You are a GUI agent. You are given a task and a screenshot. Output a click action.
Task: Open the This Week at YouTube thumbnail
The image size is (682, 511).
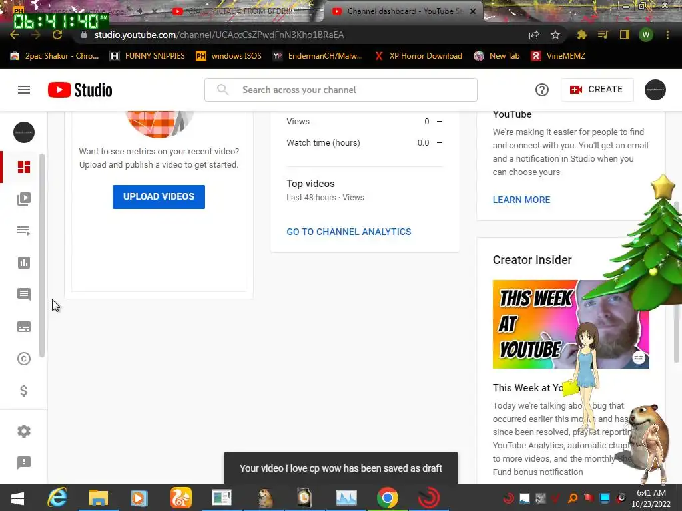click(x=571, y=324)
